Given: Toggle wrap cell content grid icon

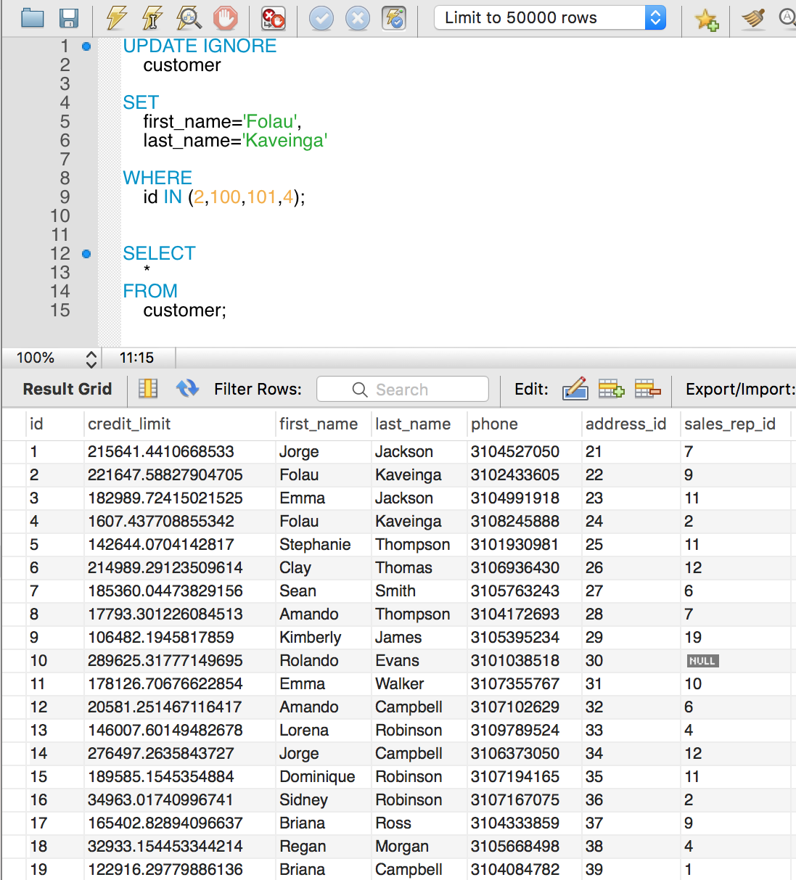Looking at the screenshot, I should tap(148, 389).
